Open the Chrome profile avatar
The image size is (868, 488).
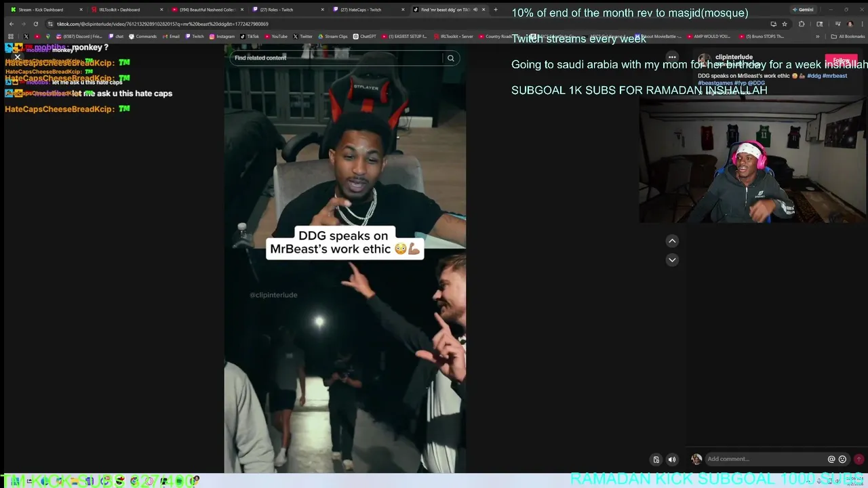(850, 24)
